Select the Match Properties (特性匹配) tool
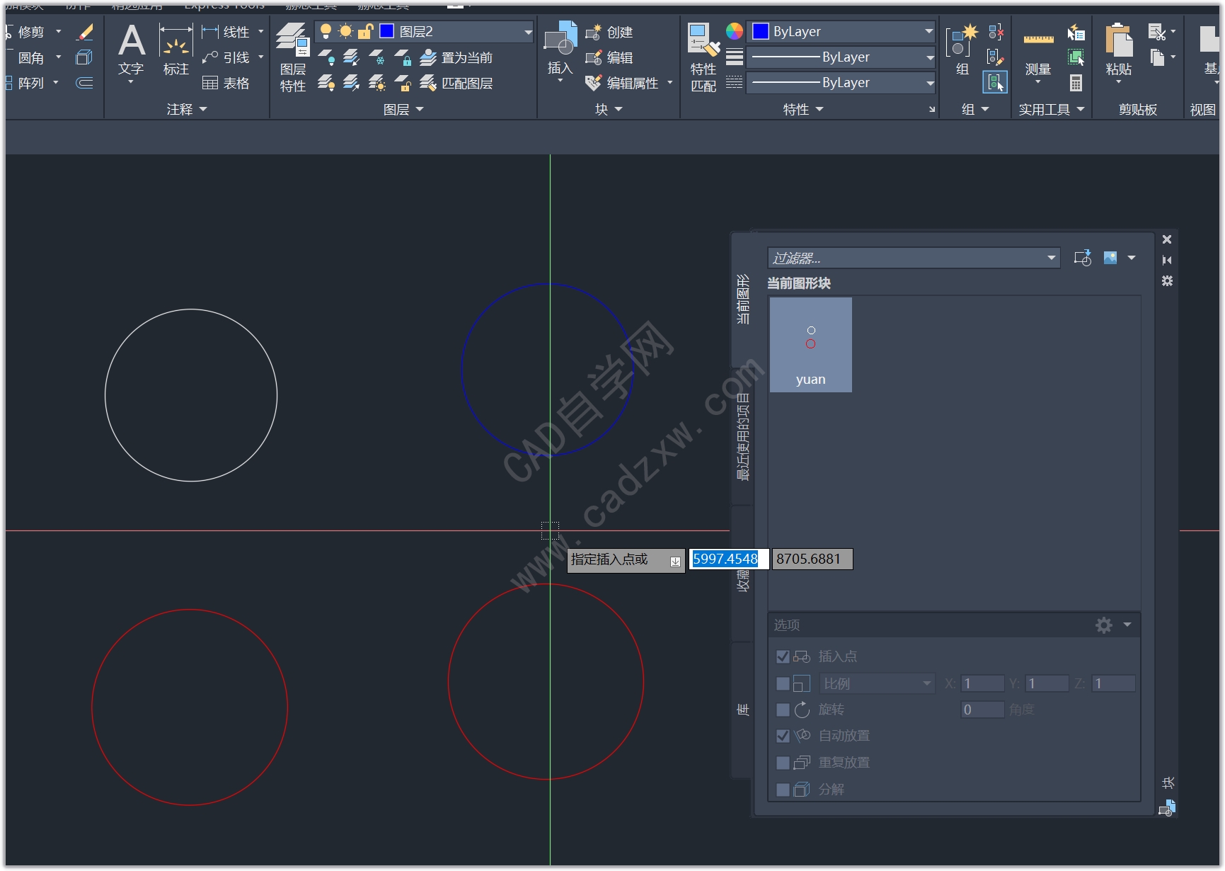This screenshot has height=871, width=1225. pyautogui.click(x=703, y=57)
